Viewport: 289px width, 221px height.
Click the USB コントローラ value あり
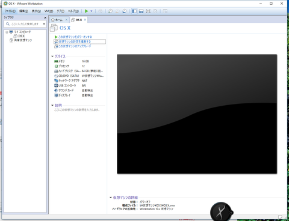[x=84, y=85]
